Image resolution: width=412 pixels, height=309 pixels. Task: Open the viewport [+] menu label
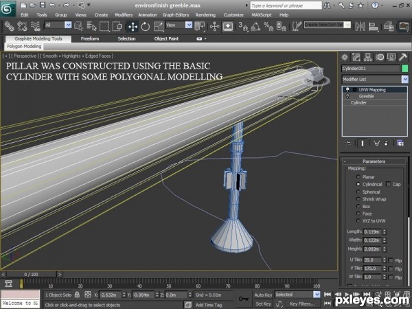coord(5,56)
